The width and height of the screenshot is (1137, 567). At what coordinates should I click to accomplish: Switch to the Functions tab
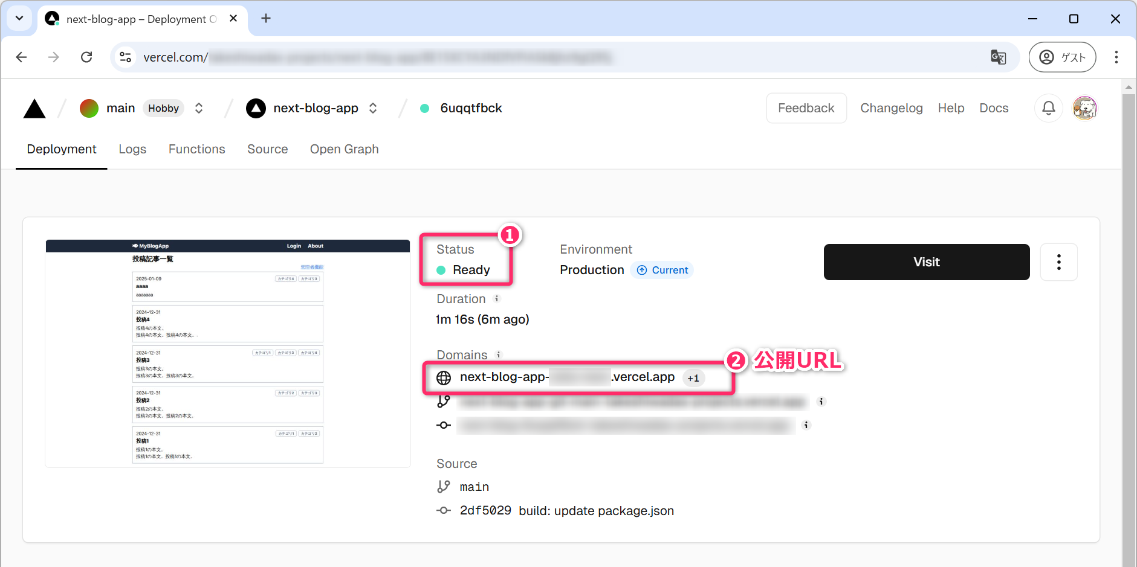click(x=196, y=149)
